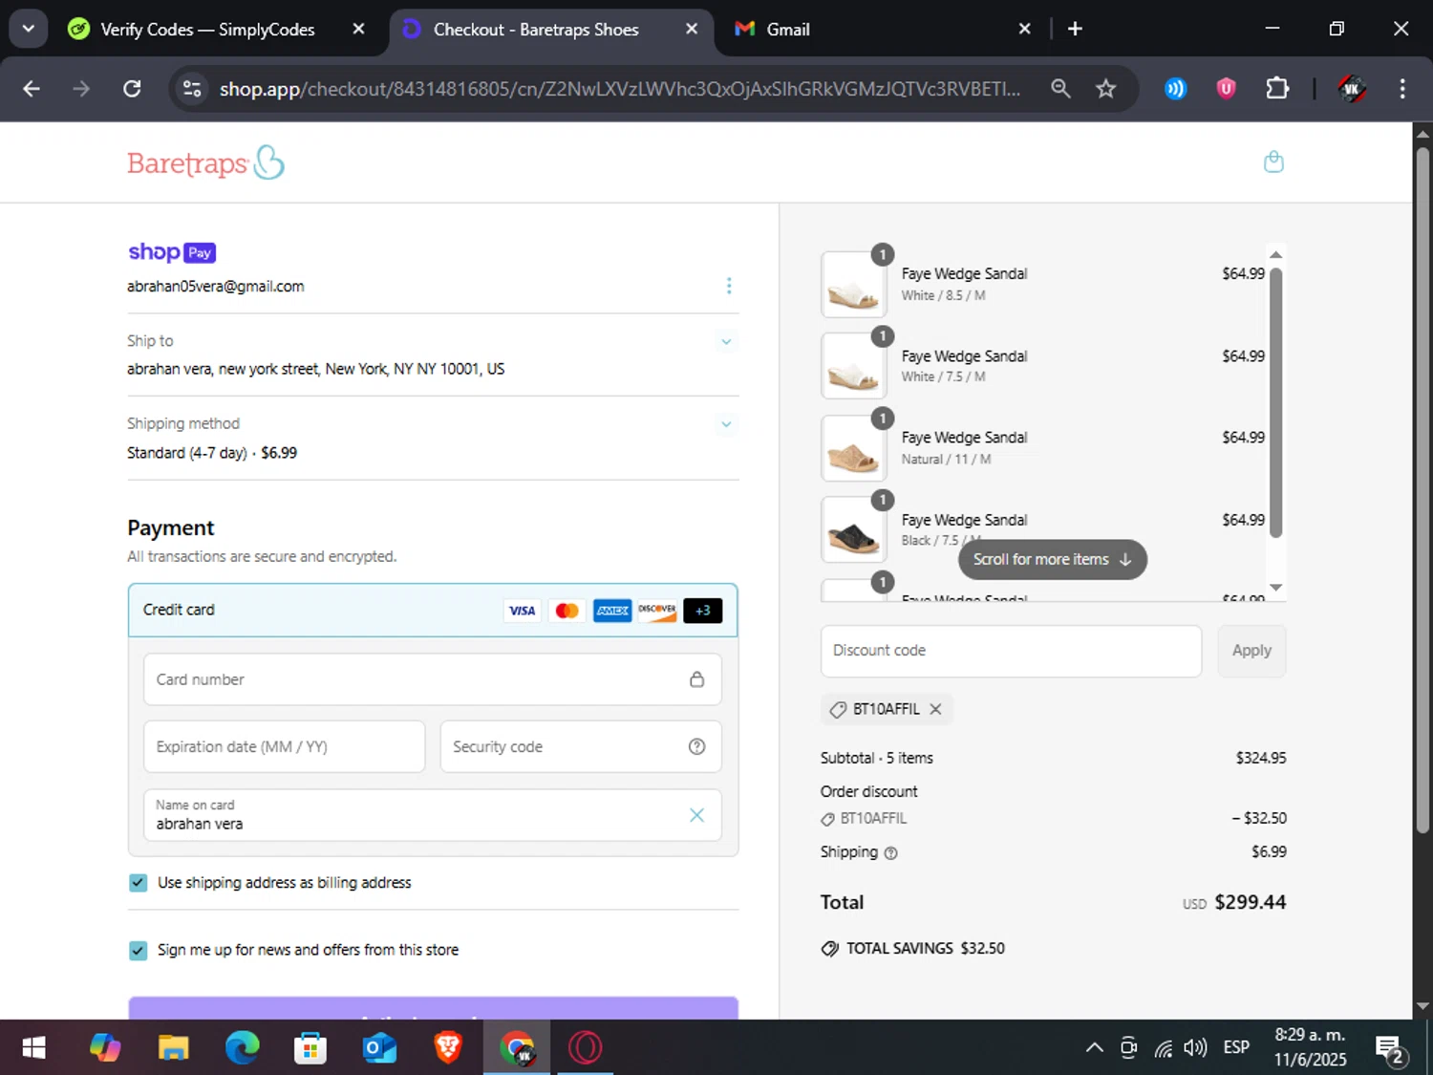Image resolution: width=1433 pixels, height=1075 pixels.
Task: Close the Gmail tab
Action: (1024, 29)
